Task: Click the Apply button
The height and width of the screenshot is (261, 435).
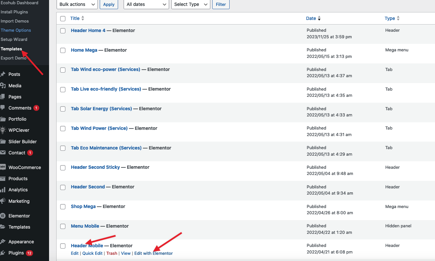Action: (x=109, y=4)
